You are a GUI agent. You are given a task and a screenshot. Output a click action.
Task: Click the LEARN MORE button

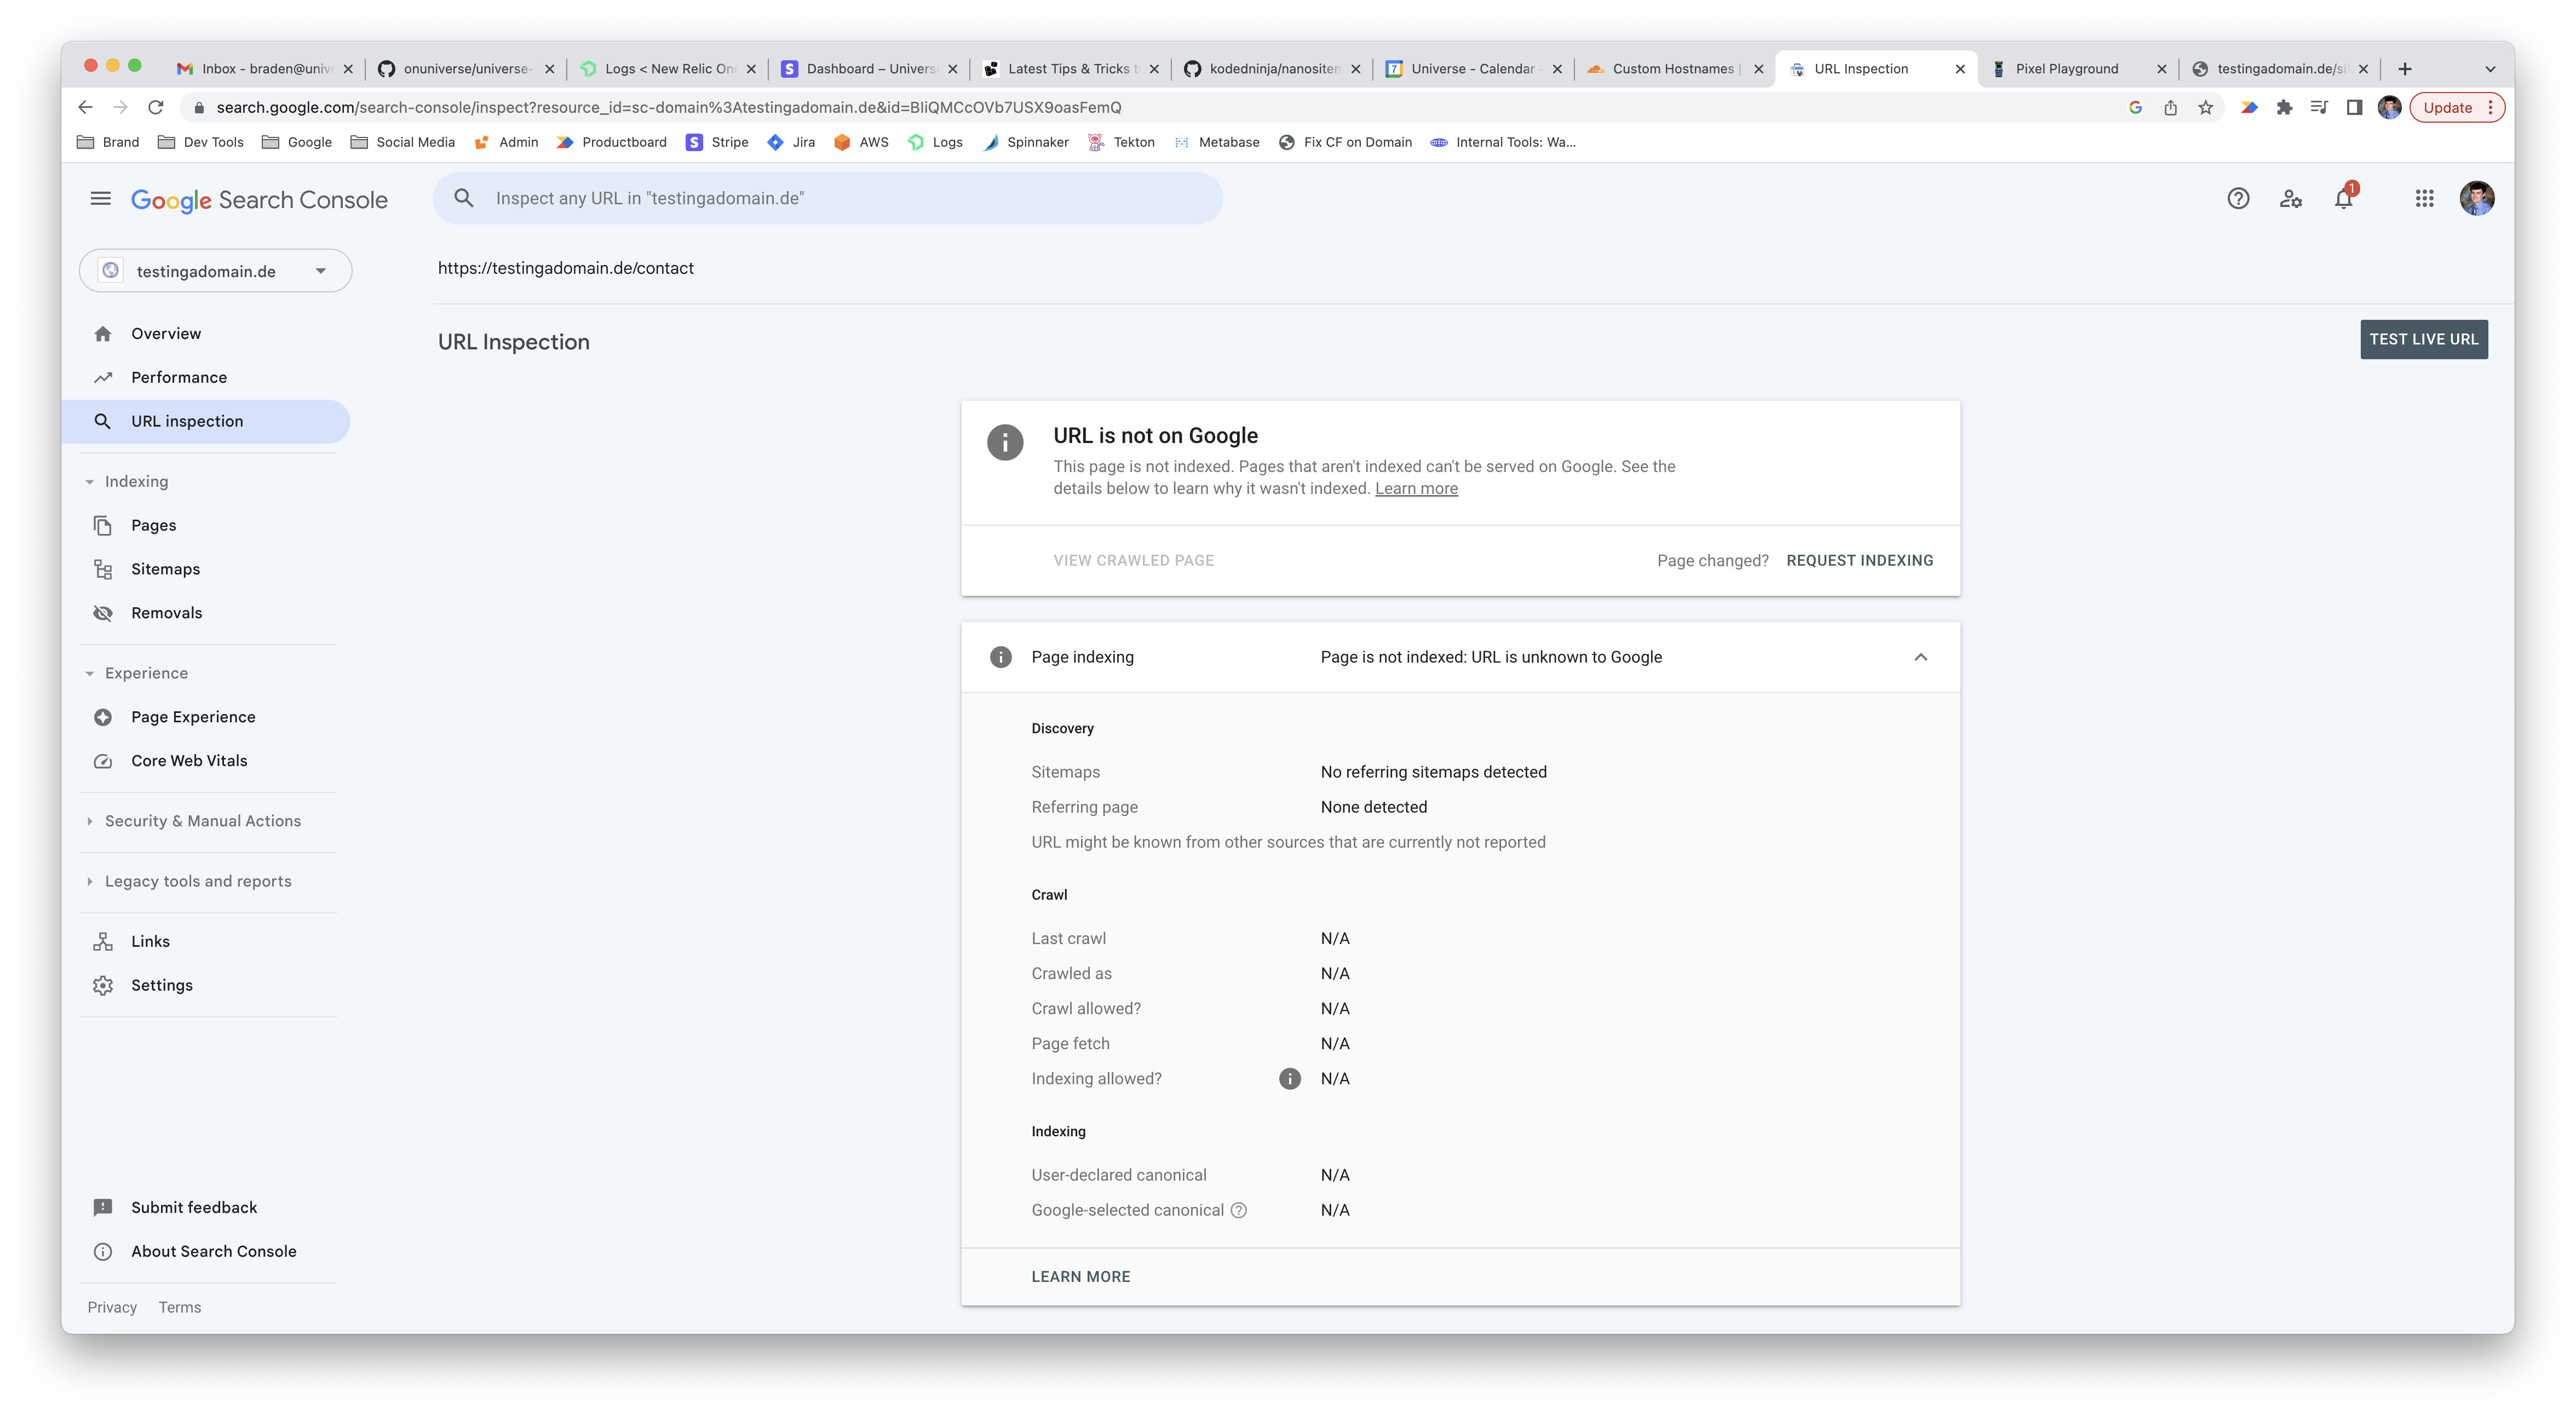(1080, 1277)
